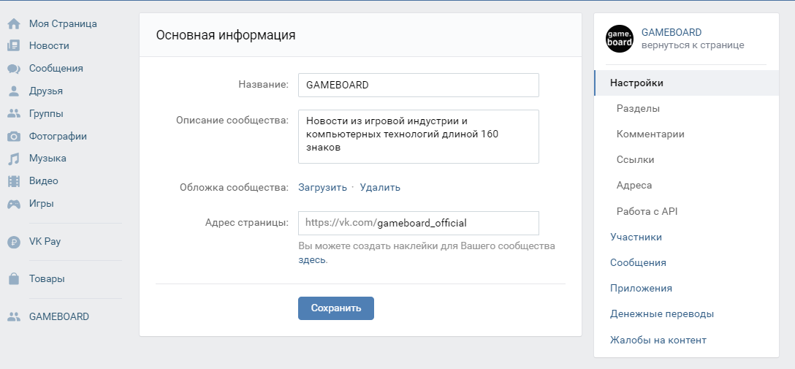Click the Удалить cover link
Image resolution: width=795 pixels, height=369 pixels.
pyautogui.click(x=380, y=187)
